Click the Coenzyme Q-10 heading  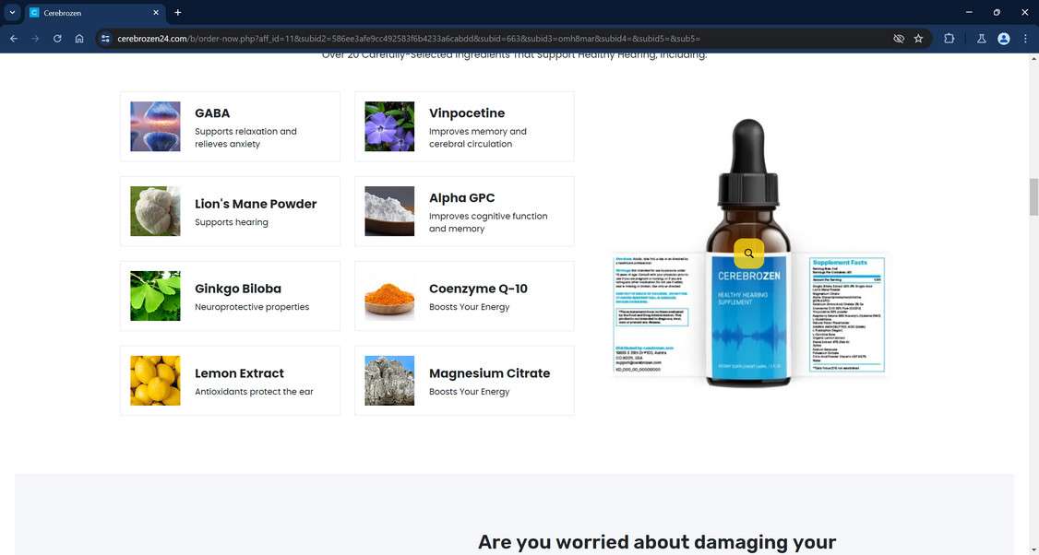pos(478,289)
